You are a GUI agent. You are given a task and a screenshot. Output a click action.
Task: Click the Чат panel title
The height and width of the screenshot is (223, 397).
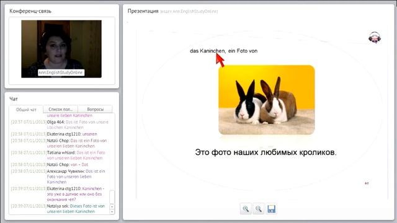point(14,99)
